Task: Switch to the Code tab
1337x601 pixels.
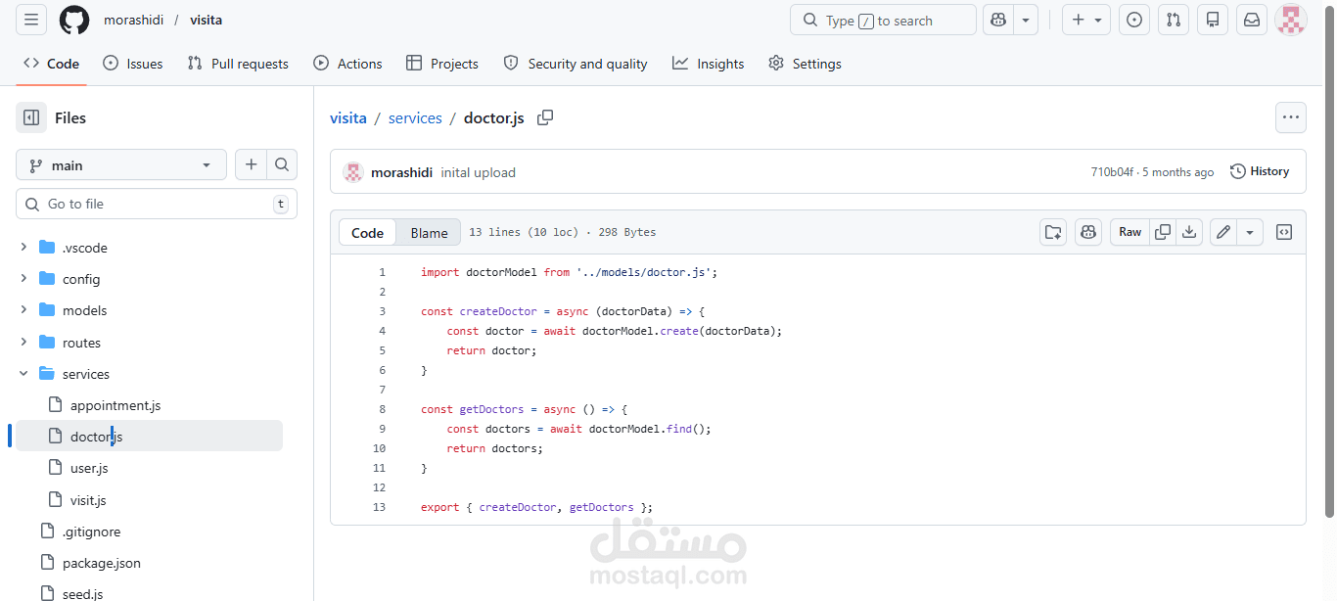Action: point(52,64)
